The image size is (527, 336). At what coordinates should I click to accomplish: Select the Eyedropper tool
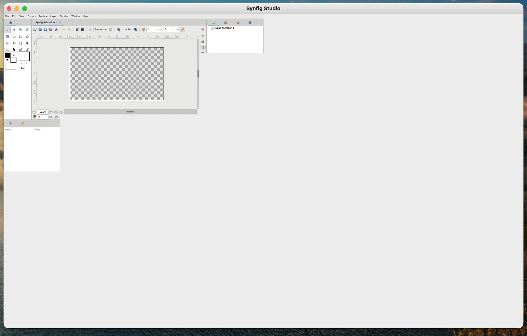click(x=27, y=50)
